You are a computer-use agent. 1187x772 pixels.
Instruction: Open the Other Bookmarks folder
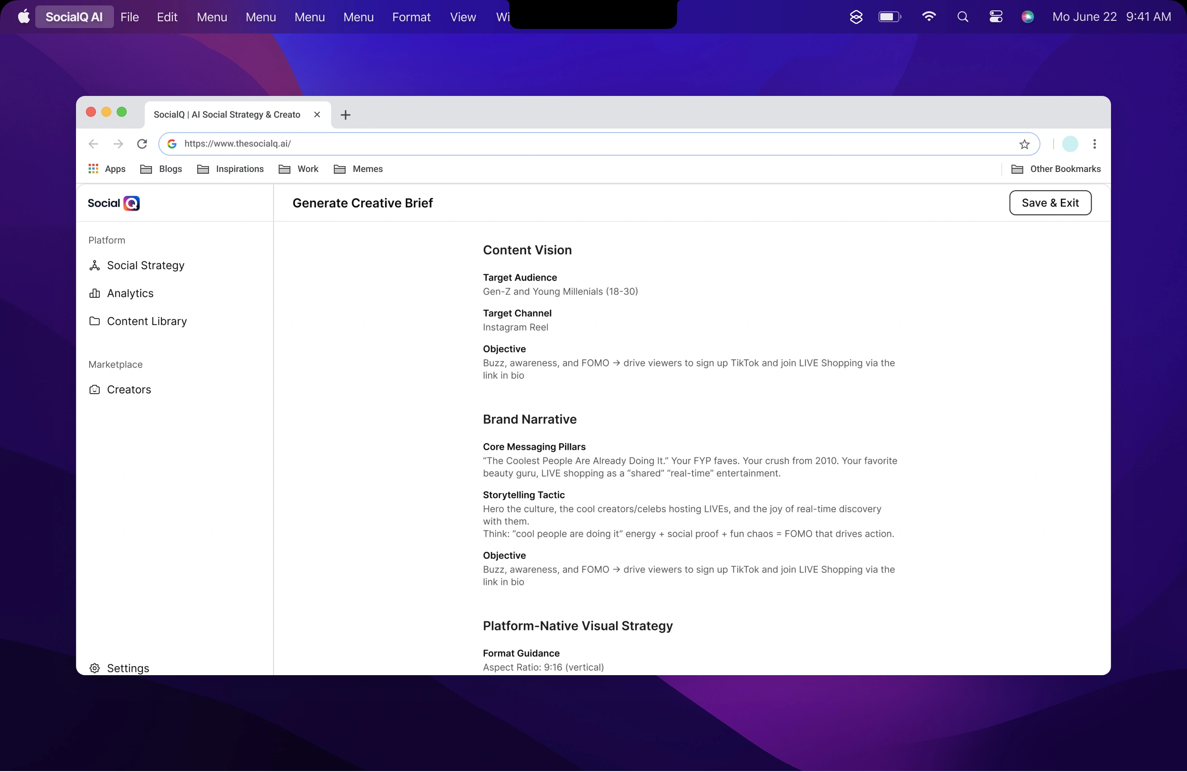(x=1056, y=169)
